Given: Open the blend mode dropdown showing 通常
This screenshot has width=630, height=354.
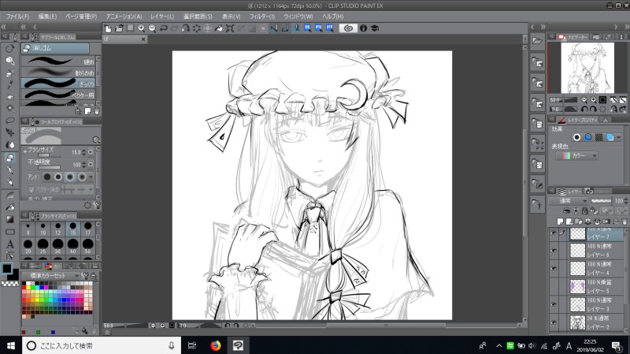Looking at the screenshot, I should (x=568, y=201).
